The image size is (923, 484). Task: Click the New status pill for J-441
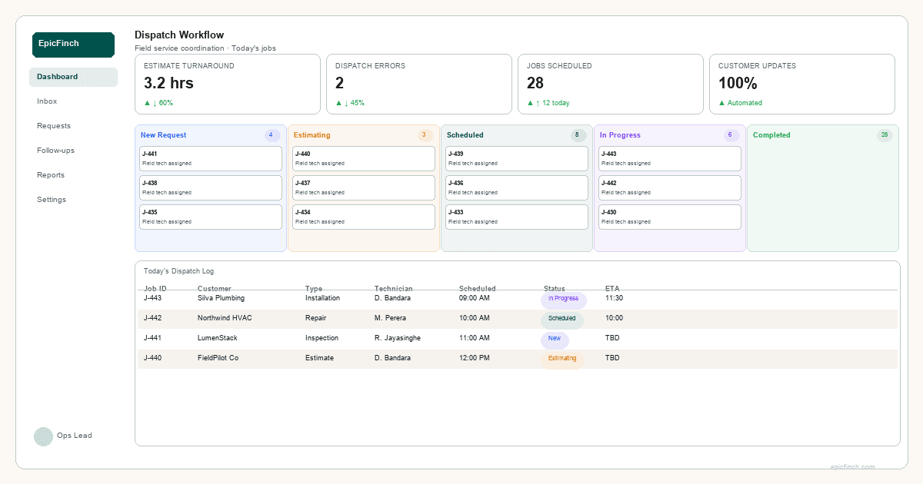[555, 339]
